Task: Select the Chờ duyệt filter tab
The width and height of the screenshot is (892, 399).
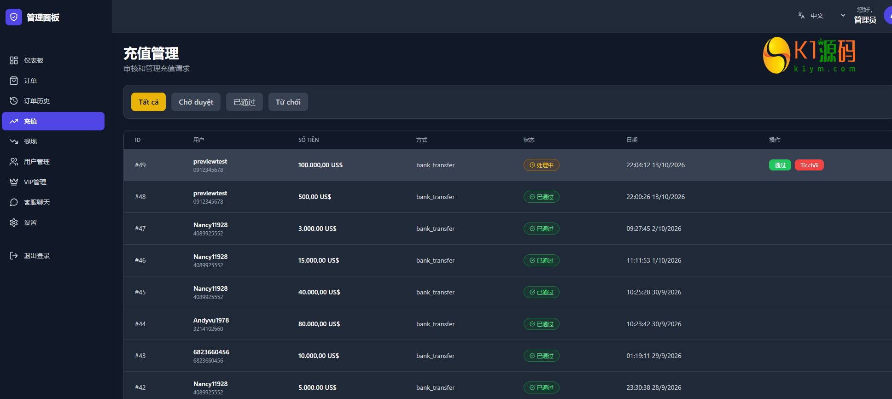Action: point(196,102)
